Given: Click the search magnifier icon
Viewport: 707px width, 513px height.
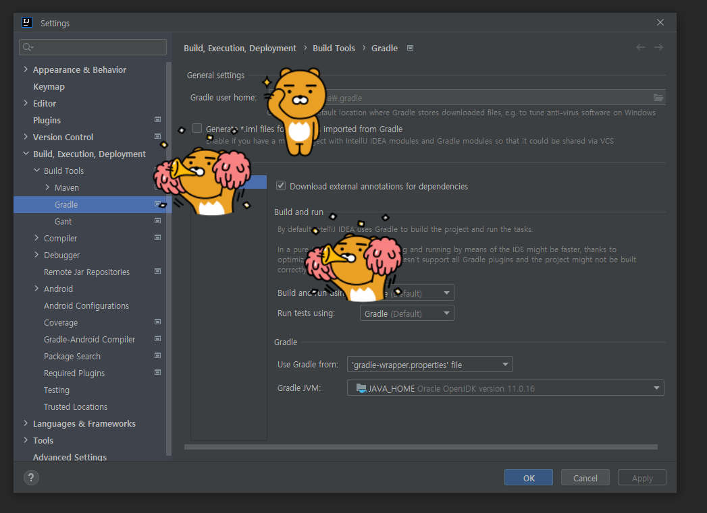Looking at the screenshot, I should coord(28,47).
